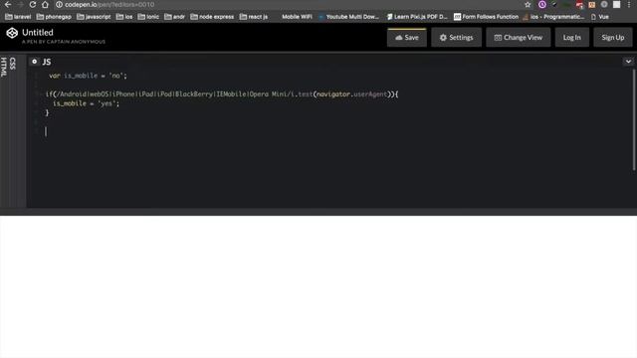
Task: Click the editor vertical scrollbar
Action: (x=633, y=119)
